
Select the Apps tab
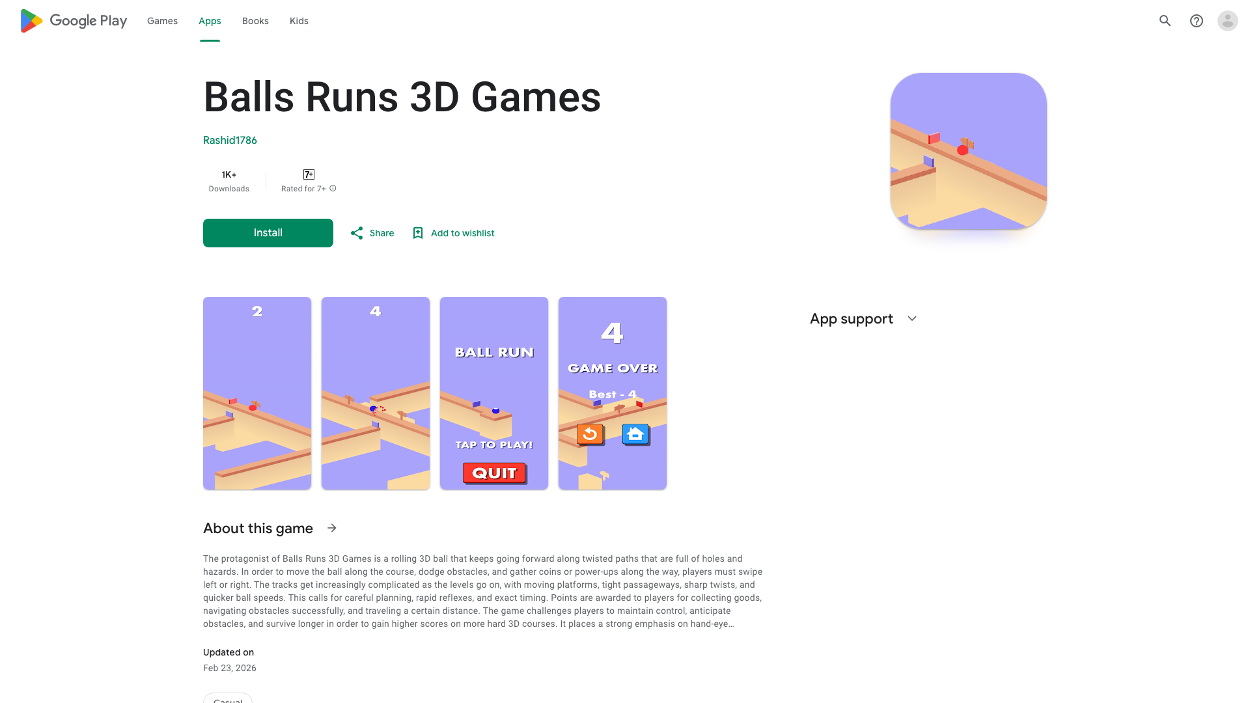[x=210, y=21]
